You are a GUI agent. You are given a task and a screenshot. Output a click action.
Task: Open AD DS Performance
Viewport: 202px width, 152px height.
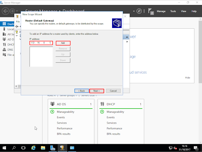pyautogui.click(x=64, y=128)
